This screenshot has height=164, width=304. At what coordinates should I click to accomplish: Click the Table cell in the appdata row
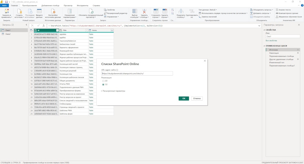(101, 34)
